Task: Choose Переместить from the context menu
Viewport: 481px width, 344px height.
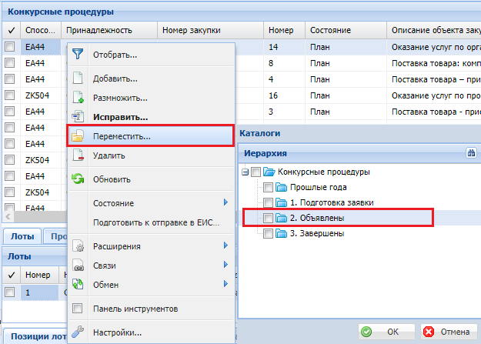Action: 122,136
